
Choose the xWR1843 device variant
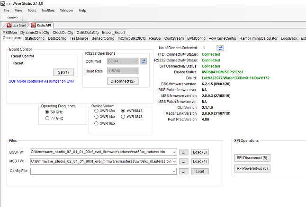(x=123, y=117)
